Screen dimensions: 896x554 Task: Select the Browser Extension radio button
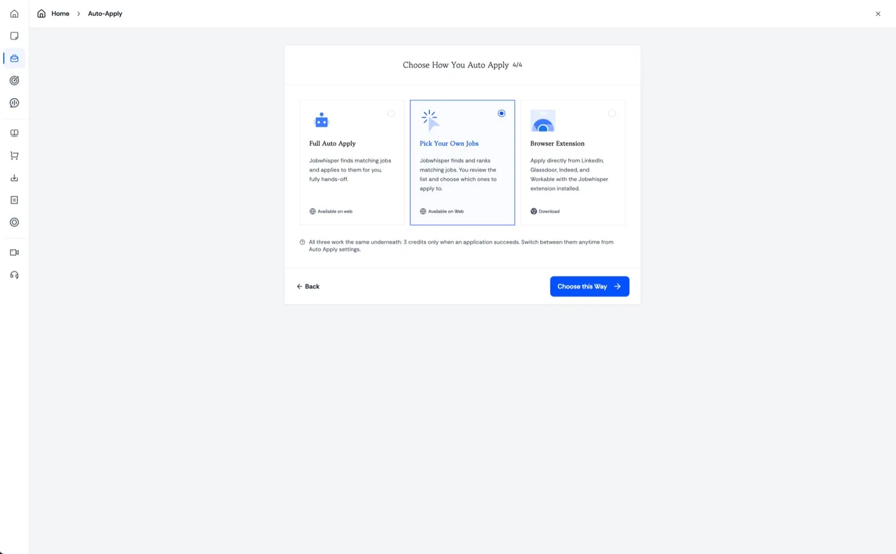click(612, 113)
